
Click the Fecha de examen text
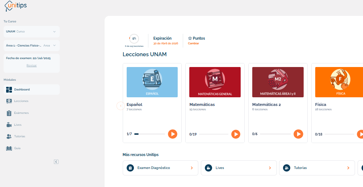tap(28, 58)
